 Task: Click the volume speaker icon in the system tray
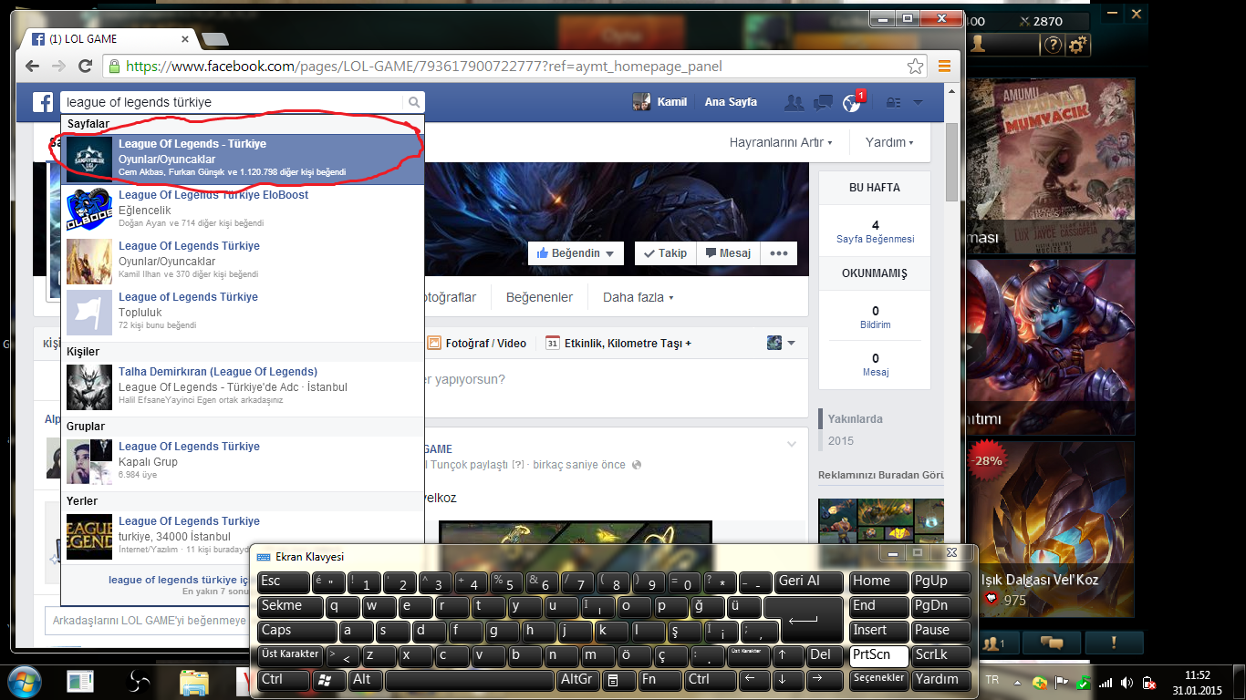1127,683
